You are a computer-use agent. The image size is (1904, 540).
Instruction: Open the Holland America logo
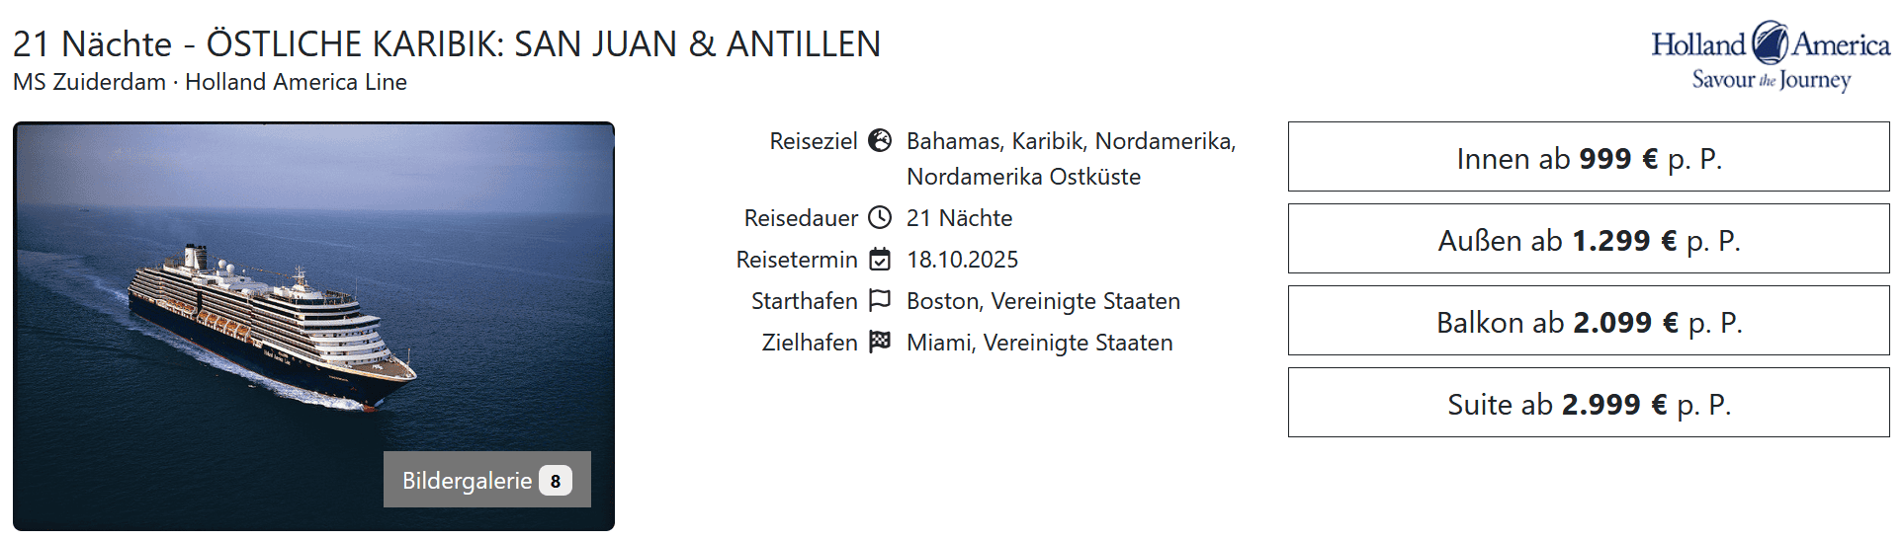[1770, 58]
